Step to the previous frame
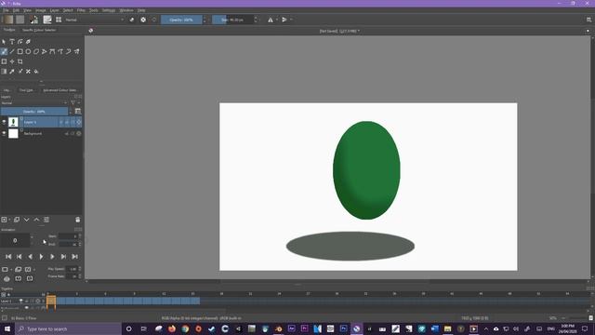This screenshot has height=335, width=595. [x=31, y=257]
